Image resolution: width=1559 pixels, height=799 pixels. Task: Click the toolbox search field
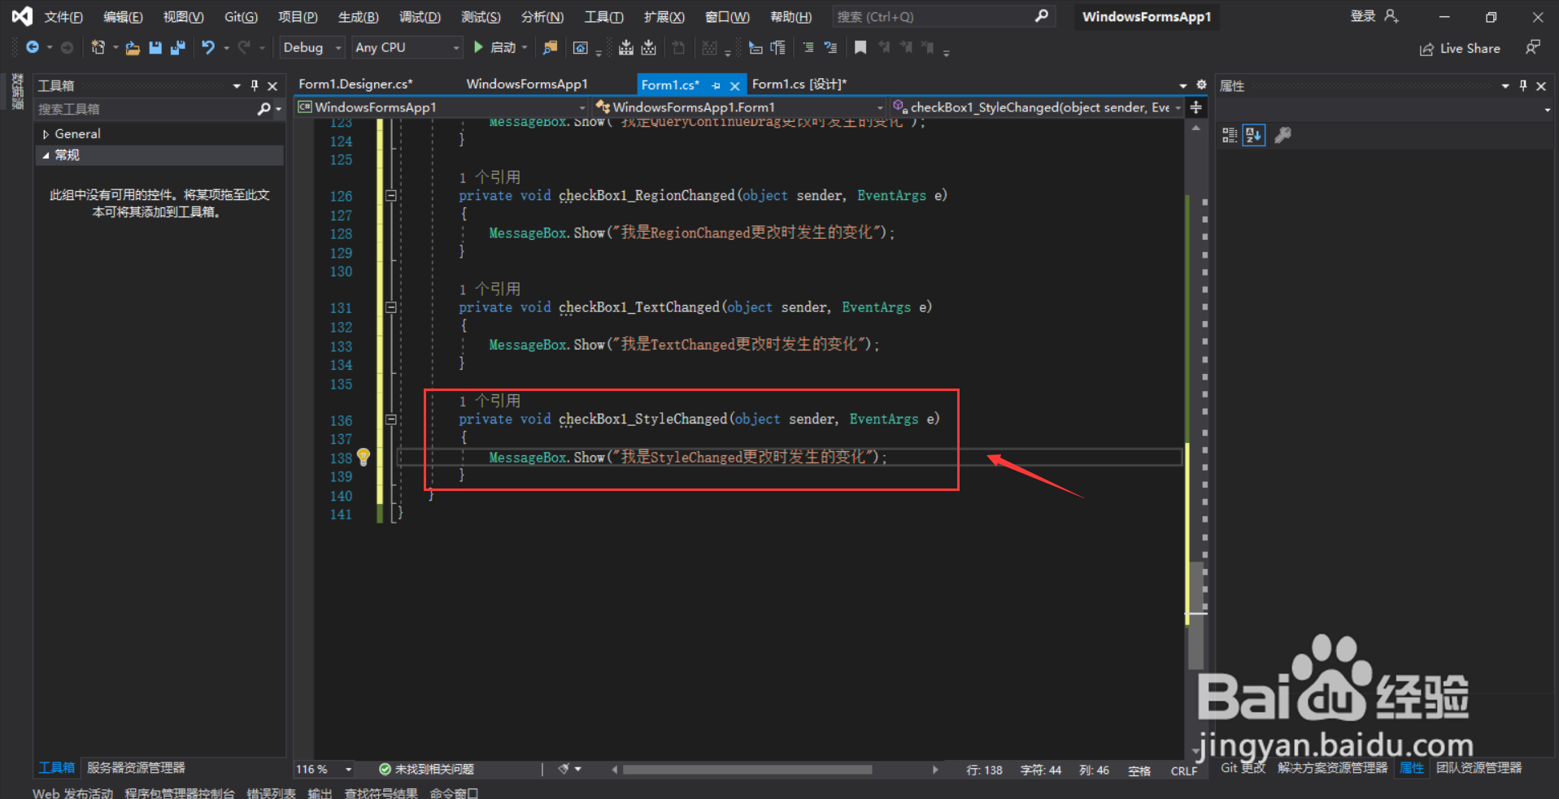tap(146, 109)
